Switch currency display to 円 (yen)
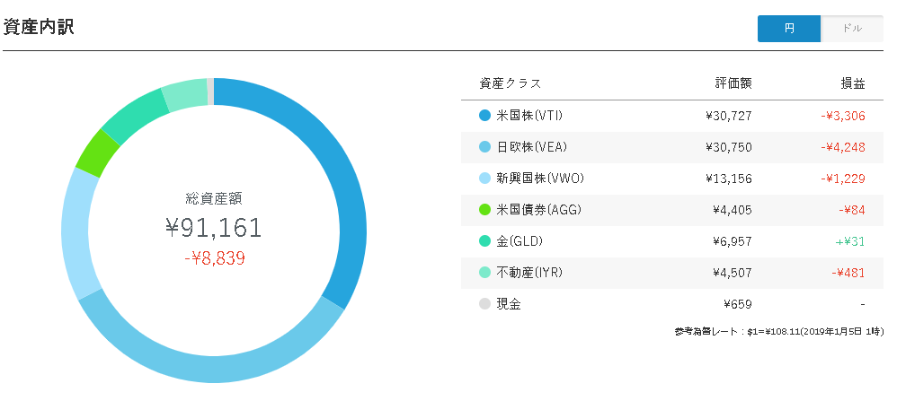 (x=789, y=29)
